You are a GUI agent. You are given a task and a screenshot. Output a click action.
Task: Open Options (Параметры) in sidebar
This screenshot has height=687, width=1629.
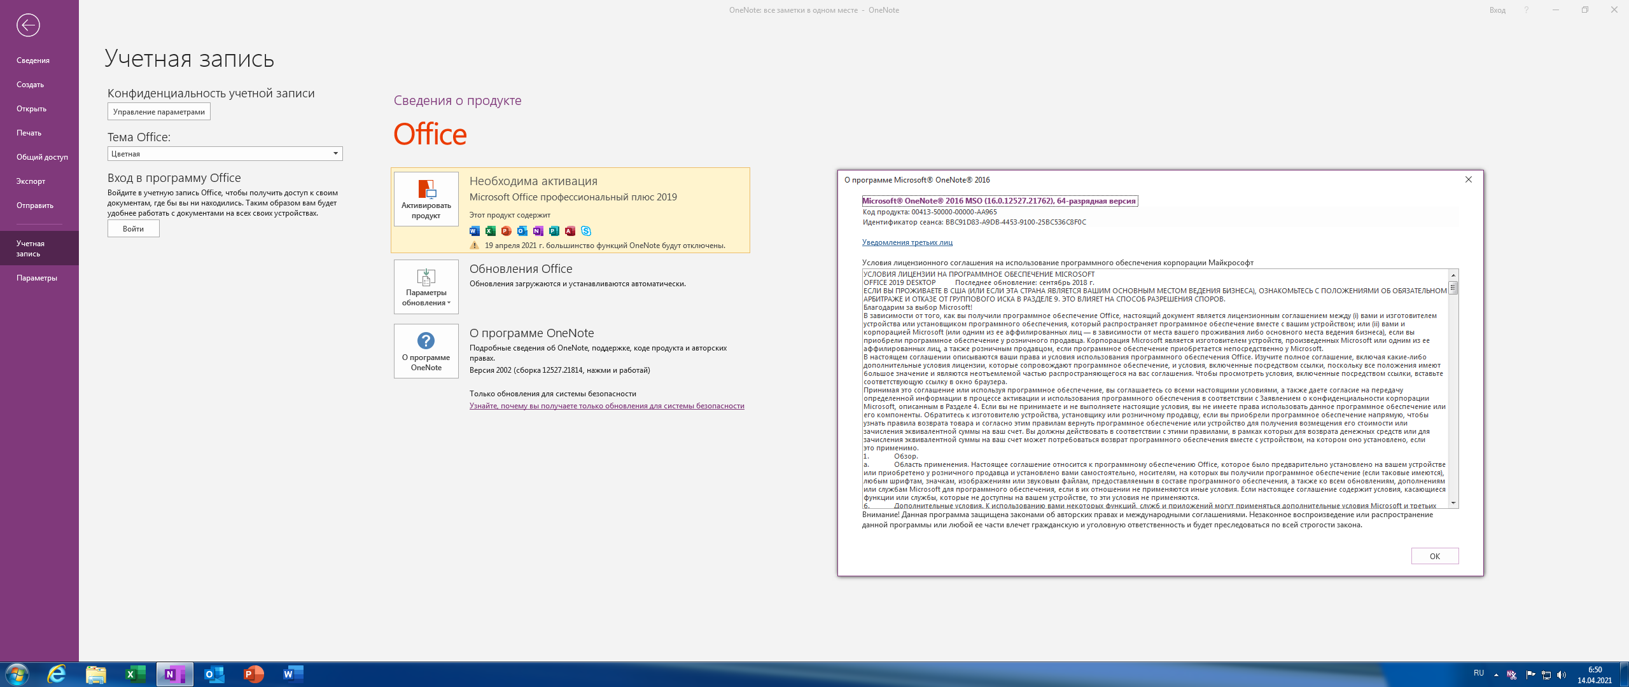pyautogui.click(x=39, y=278)
